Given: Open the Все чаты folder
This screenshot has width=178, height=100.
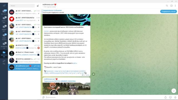Looking at the screenshot, I should (x=4, y=12).
